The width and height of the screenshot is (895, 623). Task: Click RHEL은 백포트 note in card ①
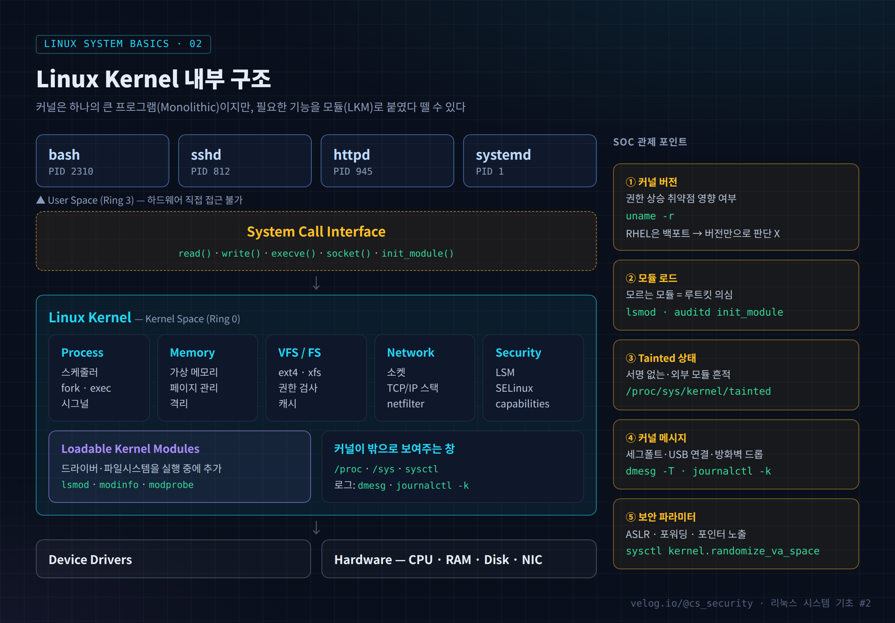pos(703,234)
